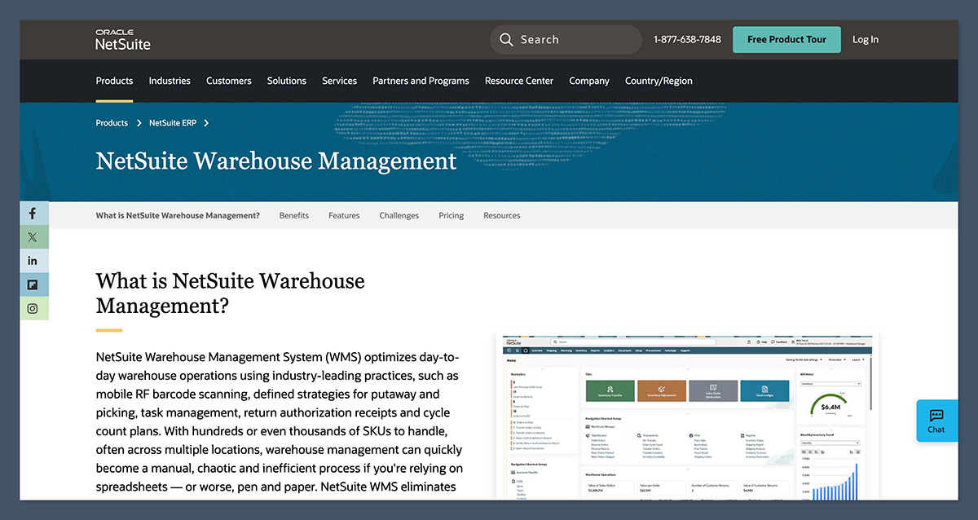Share page on LinkedIn
Screen dimensions: 978x520
coord(33,261)
